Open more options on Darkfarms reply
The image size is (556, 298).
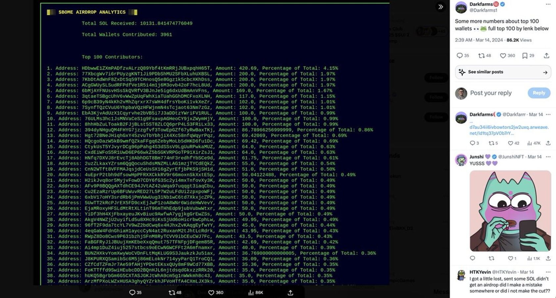click(x=548, y=114)
